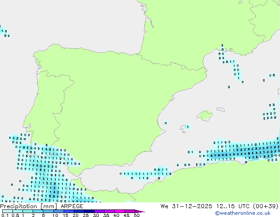
Task: Select the 15–20 mm legend swatch
Action: pyautogui.click(x=68, y=211)
